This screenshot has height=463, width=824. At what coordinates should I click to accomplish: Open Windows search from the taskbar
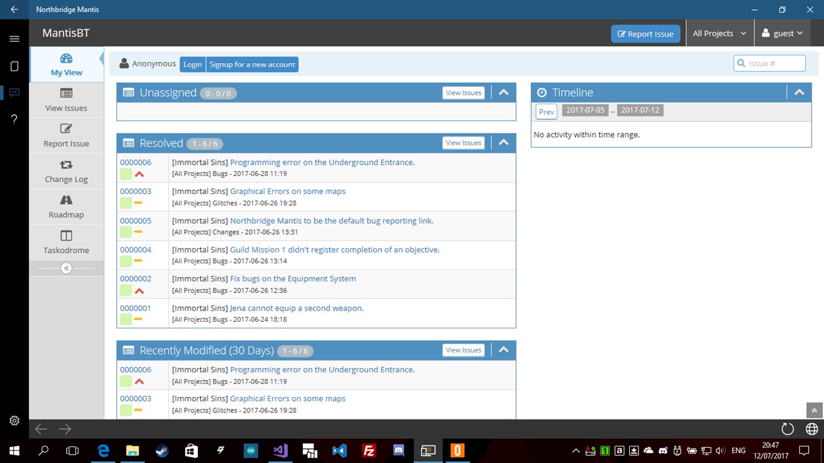[44, 451]
